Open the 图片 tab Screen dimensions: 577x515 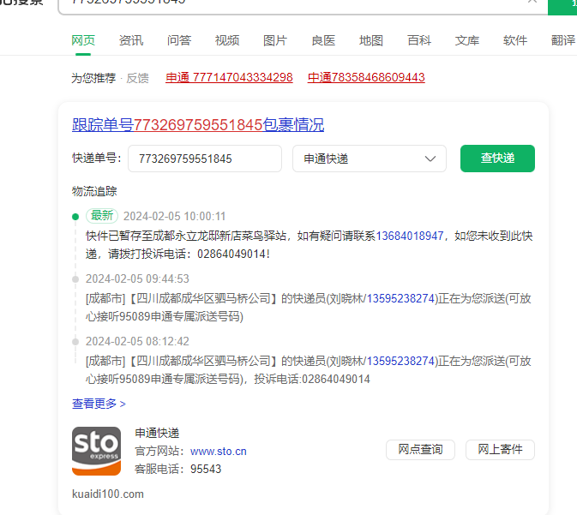[275, 40]
